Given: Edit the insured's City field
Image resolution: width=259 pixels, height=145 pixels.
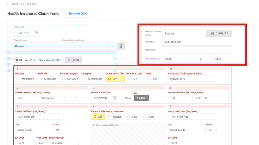Looking at the screenshot, I should 186,130.
